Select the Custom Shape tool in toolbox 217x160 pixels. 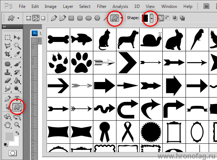(x=16, y=107)
